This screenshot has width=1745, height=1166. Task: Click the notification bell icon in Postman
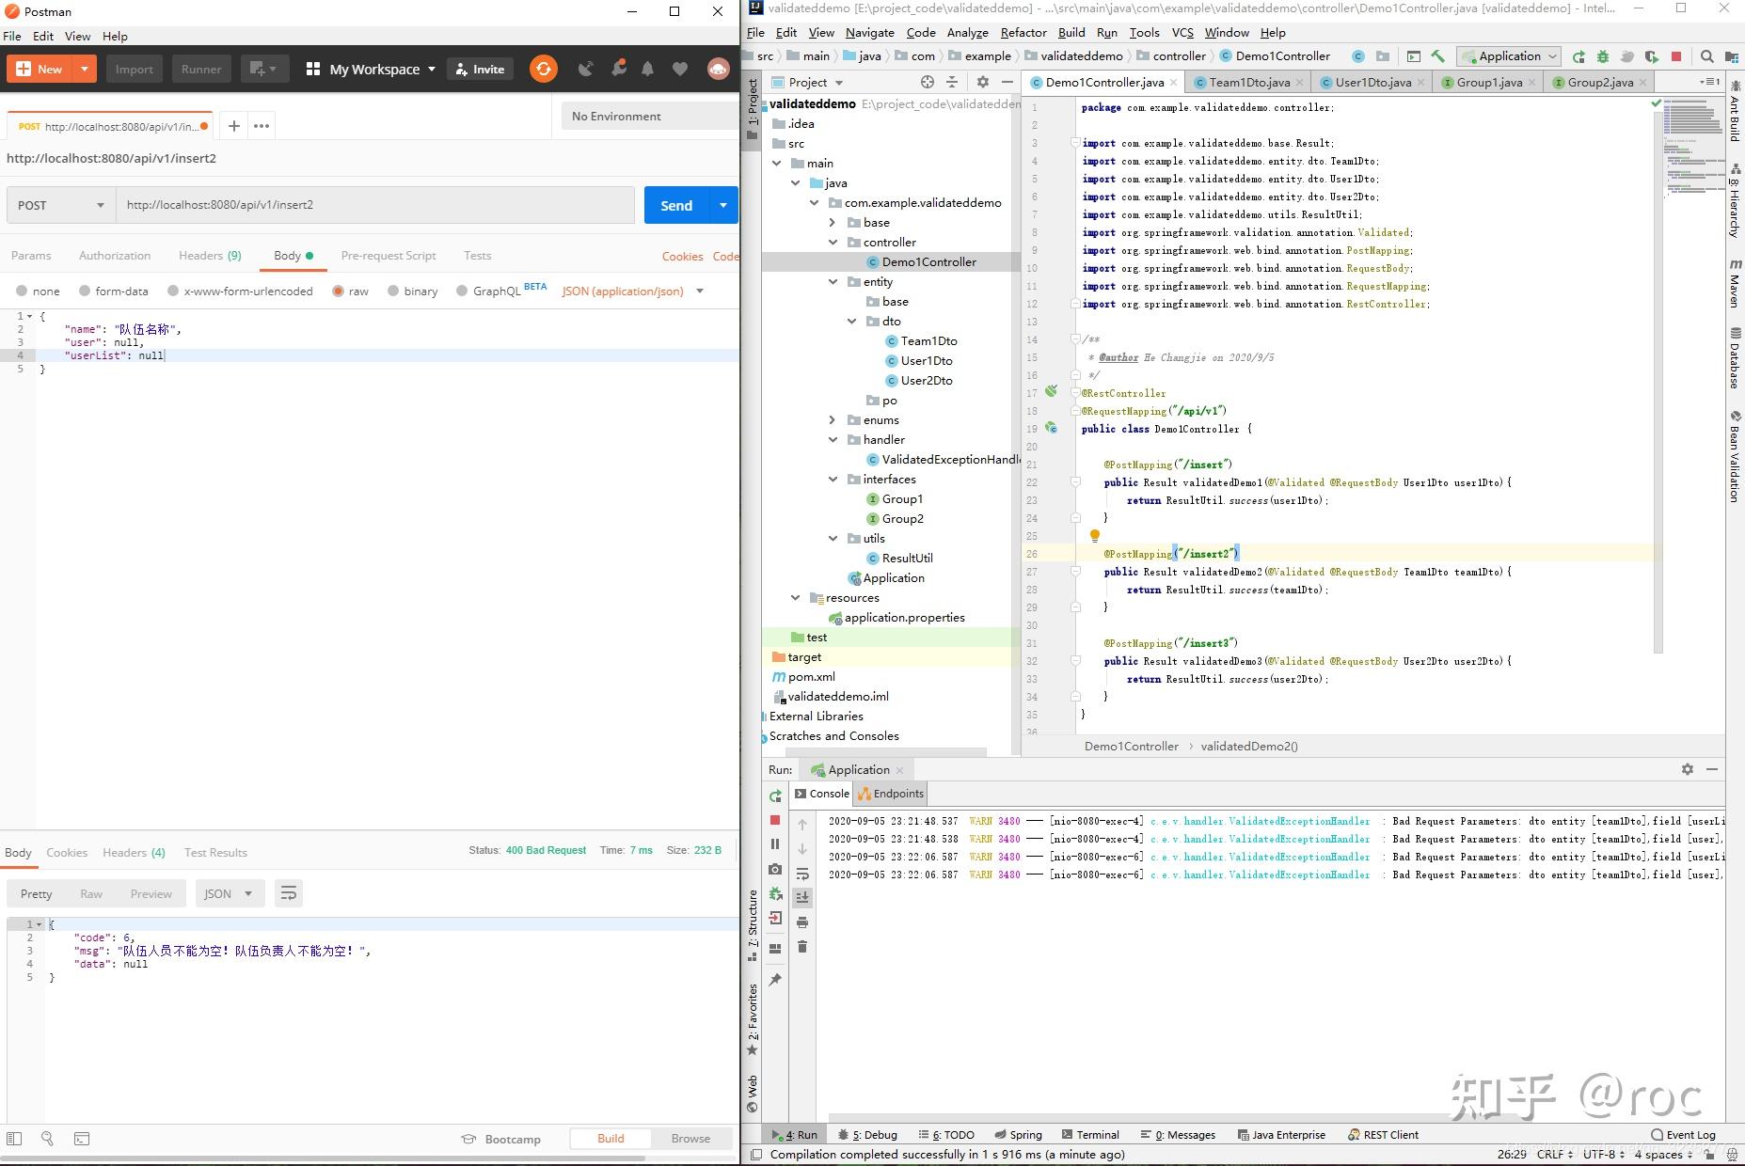(646, 68)
